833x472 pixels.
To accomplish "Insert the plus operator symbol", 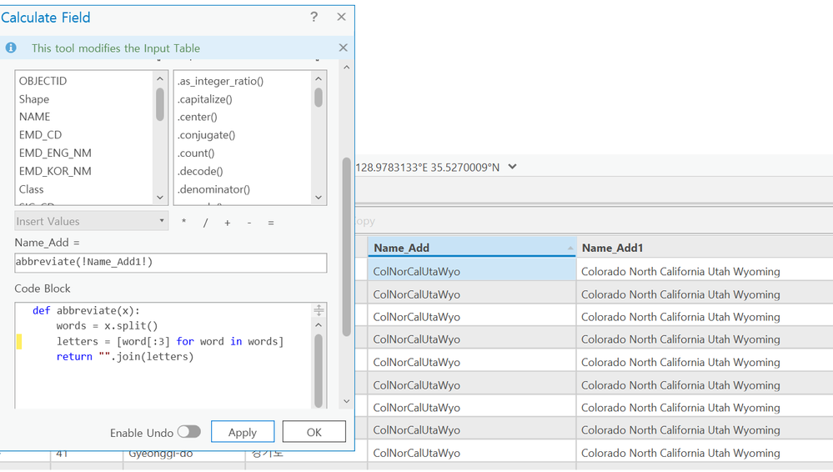I will pos(227,223).
